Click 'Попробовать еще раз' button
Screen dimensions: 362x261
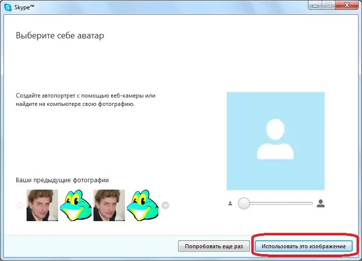214,246
